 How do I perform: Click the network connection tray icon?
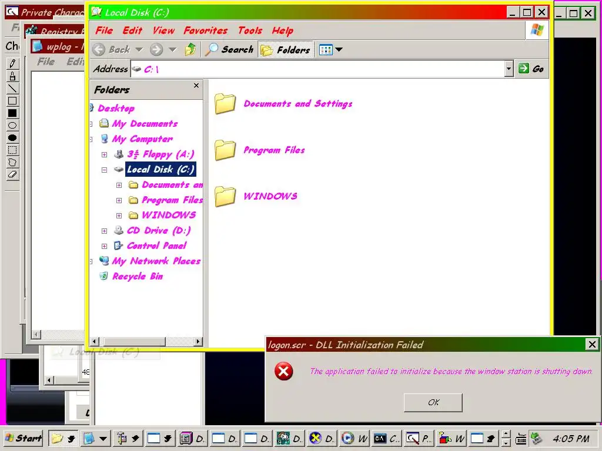536,438
